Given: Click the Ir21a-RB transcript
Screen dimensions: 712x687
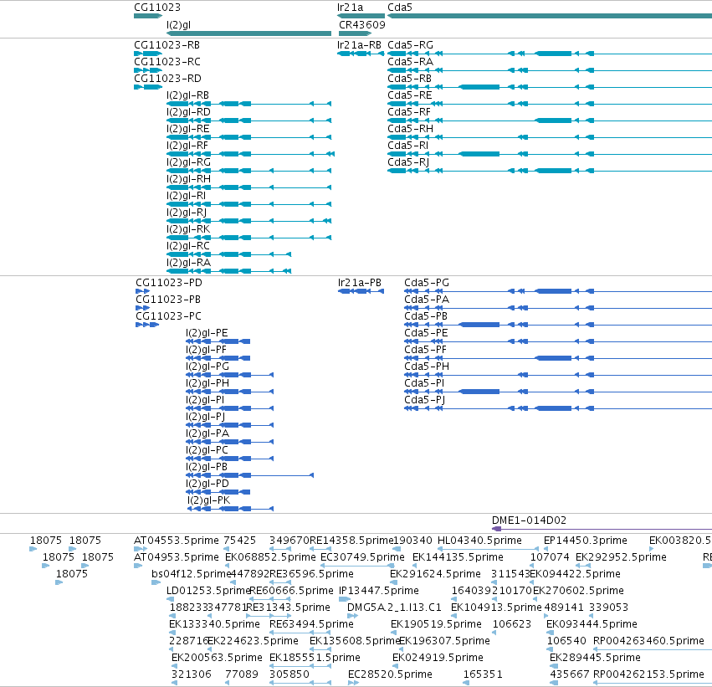Looking at the screenshot, I should tap(361, 54).
